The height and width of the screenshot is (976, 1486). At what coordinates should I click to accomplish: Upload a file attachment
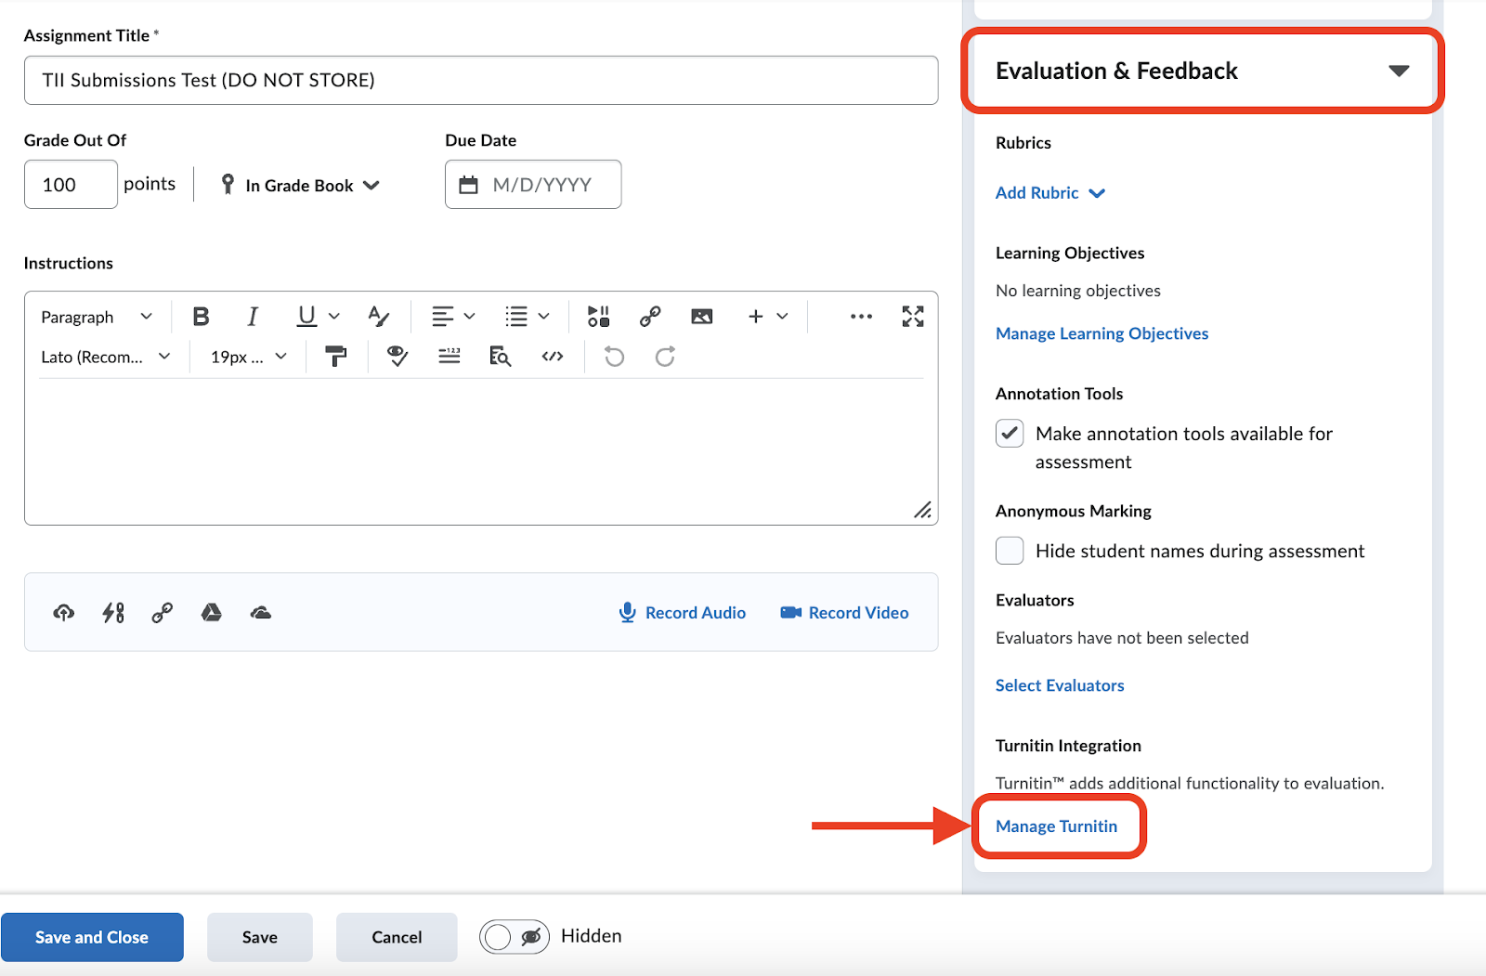tap(63, 613)
